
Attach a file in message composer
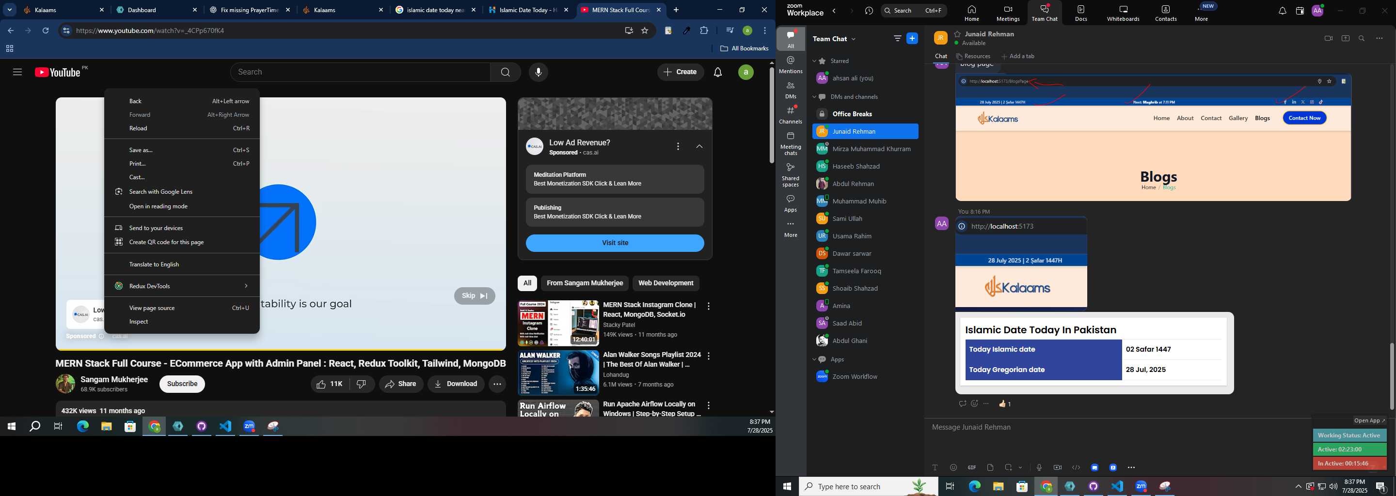coord(990,467)
